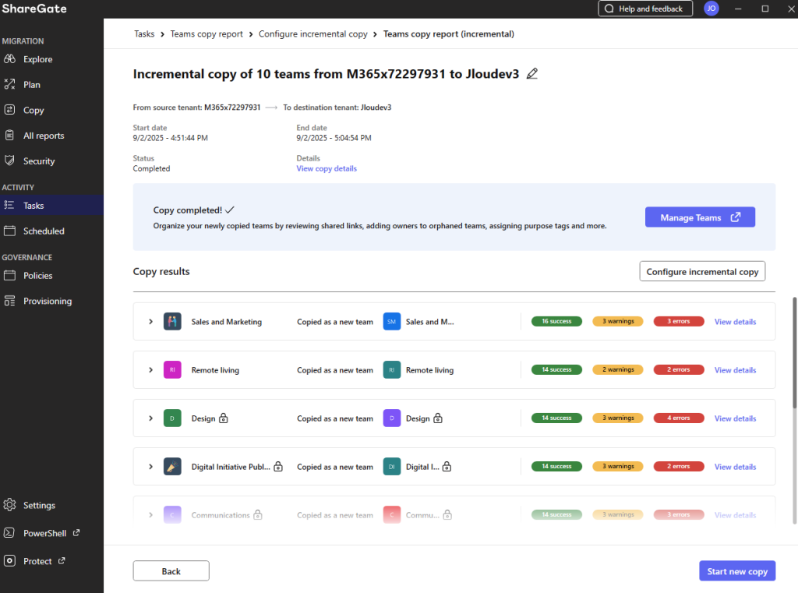Click Sales and Marketing source team icon
This screenshot has height=593, width=798.
[x=172, y=322]
